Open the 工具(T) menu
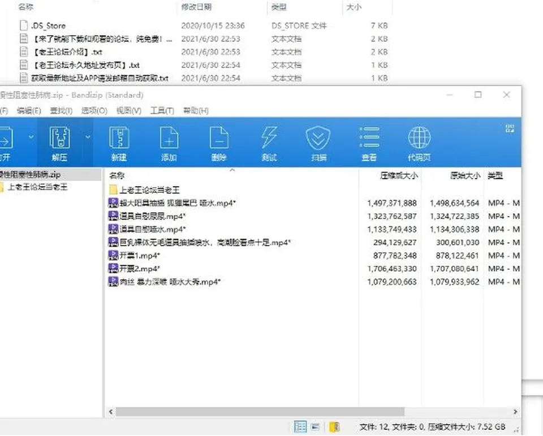The width and height of the screenshot is (543, 436). point(162,111)
